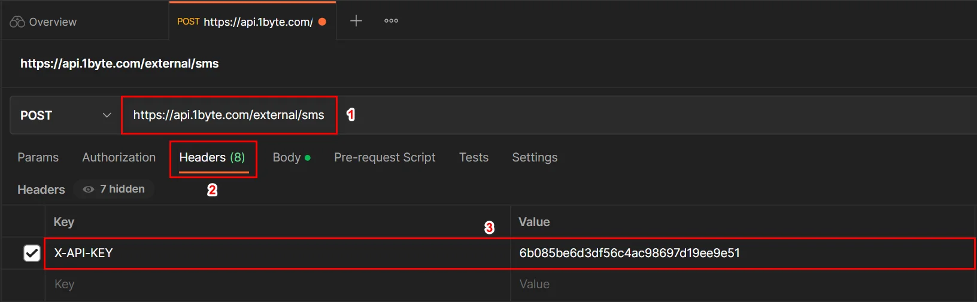Show the 7 hidden headers
The width and height of the screenshot is (977, 302).
(114, 189)
